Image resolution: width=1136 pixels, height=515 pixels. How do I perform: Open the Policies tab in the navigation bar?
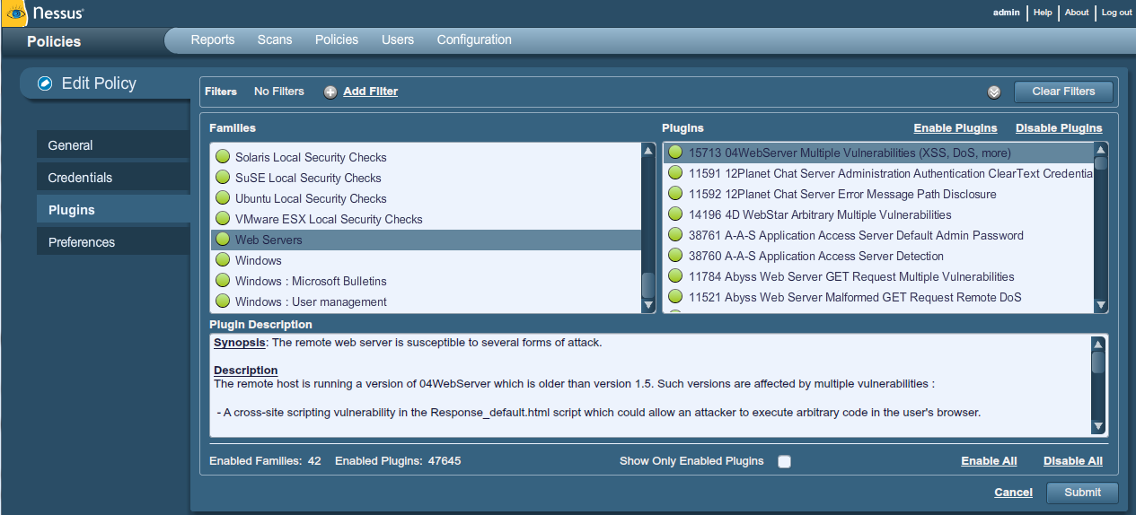337,39
